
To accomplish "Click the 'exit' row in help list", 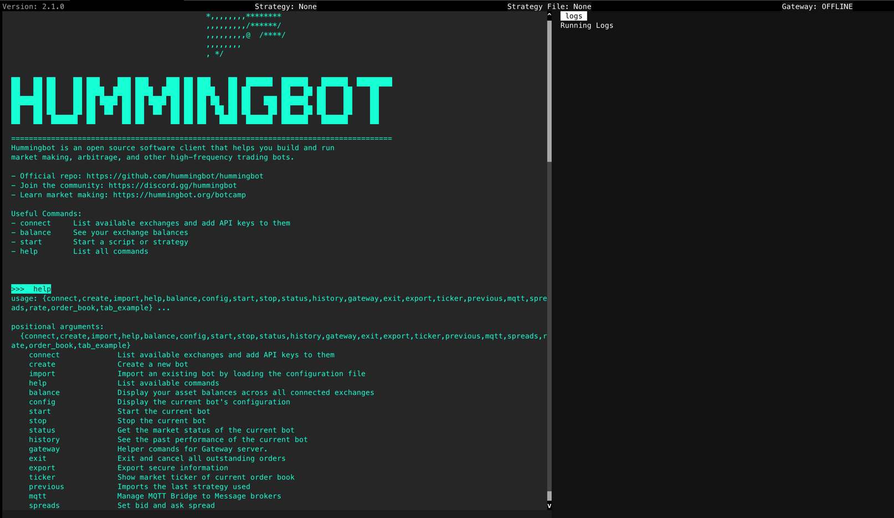I will [x=157, y=459].
